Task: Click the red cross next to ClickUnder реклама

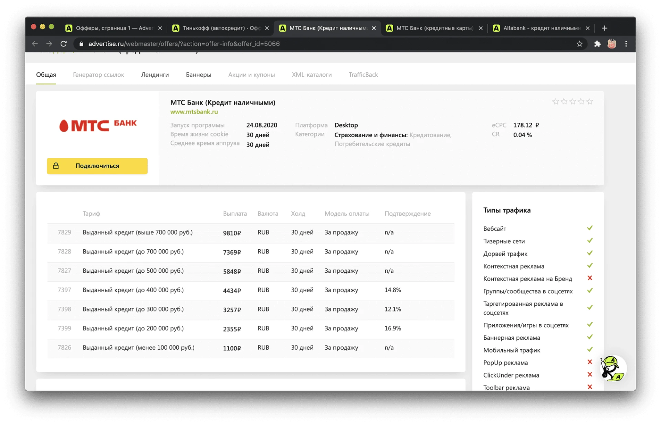Action: [590, 374]
